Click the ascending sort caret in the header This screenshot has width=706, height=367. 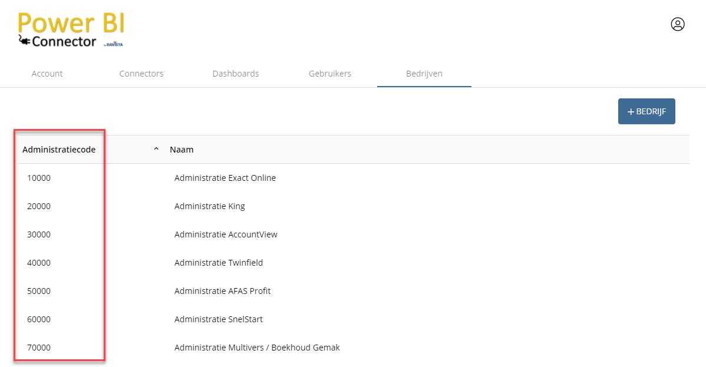tap(156, 148)
